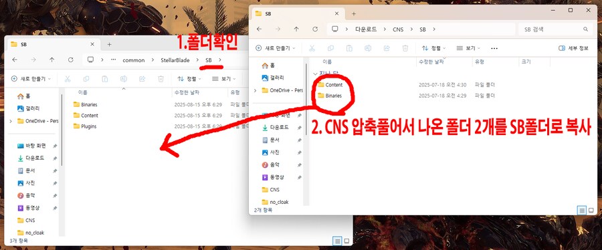
Task: Delete icon in the right window toolbar
Action: click(405, 48)
